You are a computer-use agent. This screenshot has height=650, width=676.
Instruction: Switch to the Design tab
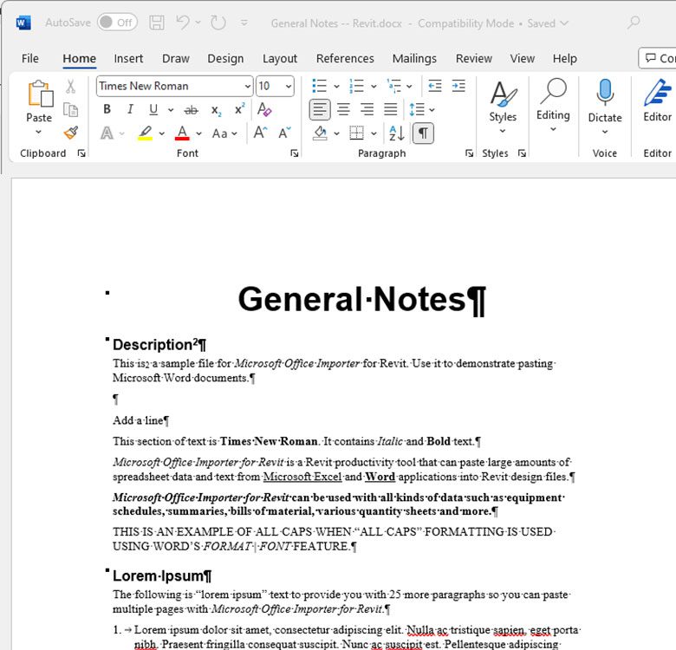tap(225, 58)
